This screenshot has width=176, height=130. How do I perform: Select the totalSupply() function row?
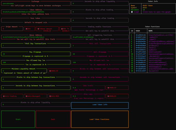point(153,67)
